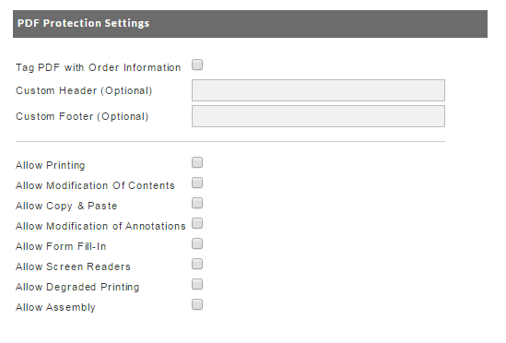
Task: Click the 'Tag PDF with Order Information' label
Action: point(99,68)
